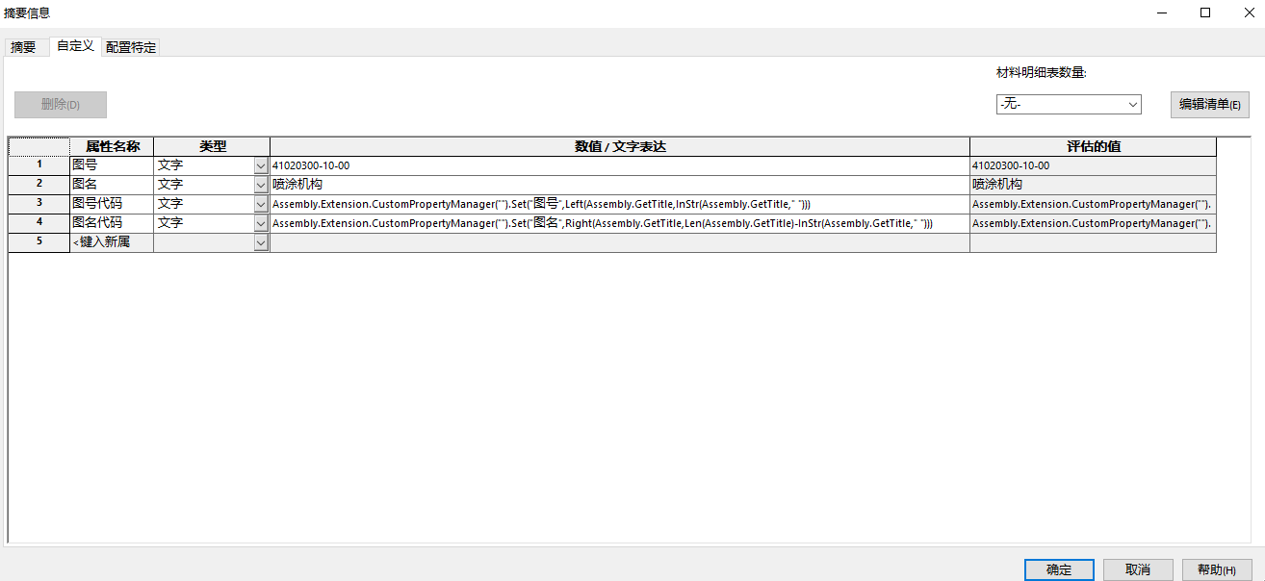Select row header number 1
The image size is (1265, 581).
(39, 165)
